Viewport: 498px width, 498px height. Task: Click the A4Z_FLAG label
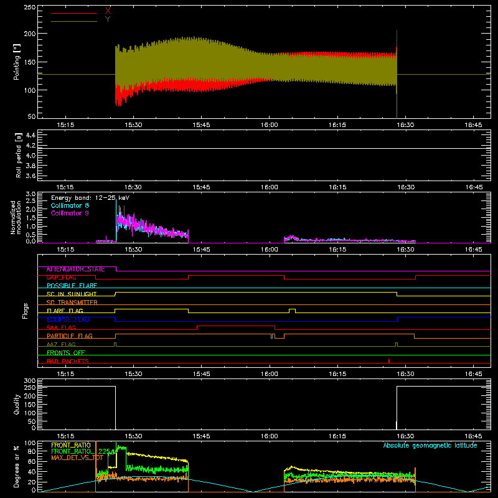[61, 344]
